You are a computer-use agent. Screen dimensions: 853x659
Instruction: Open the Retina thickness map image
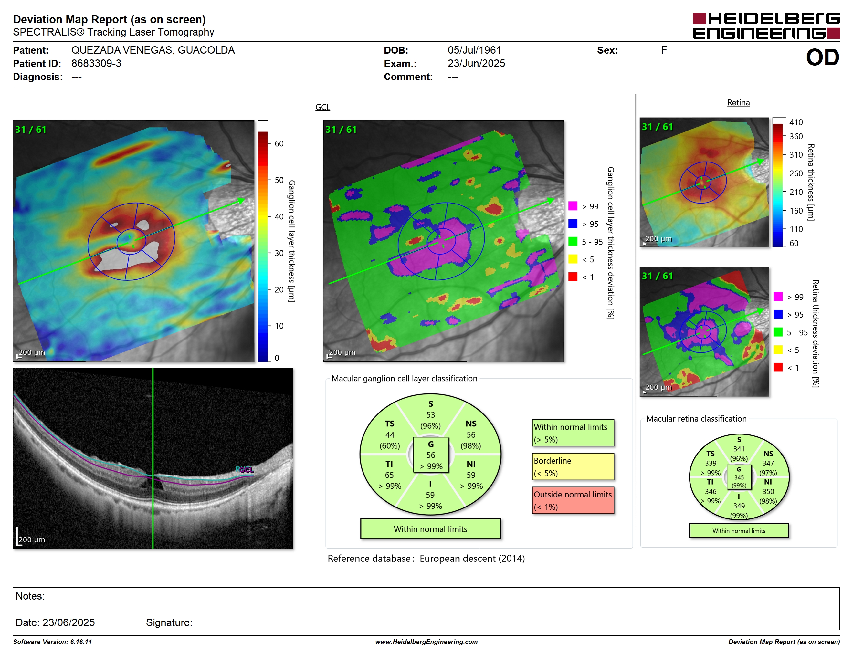[705, 182]
